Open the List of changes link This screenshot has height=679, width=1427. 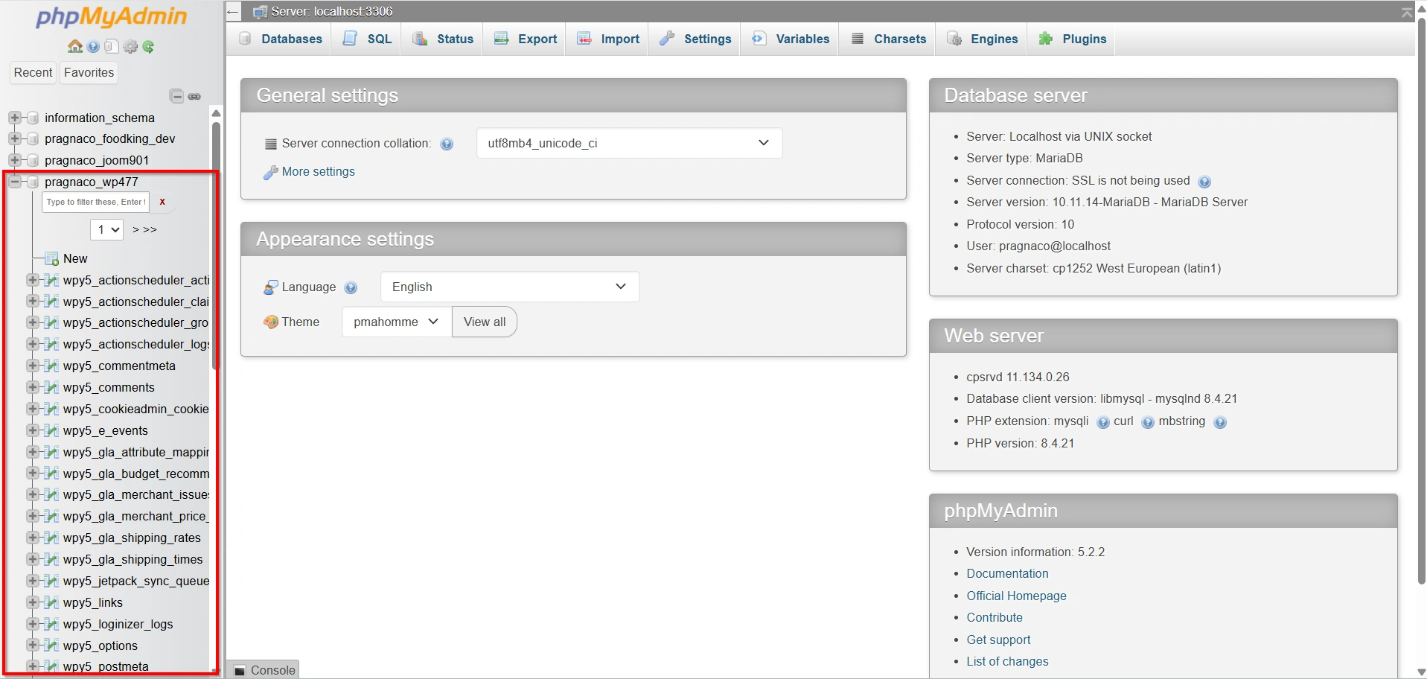click(x=1007, y=661)
